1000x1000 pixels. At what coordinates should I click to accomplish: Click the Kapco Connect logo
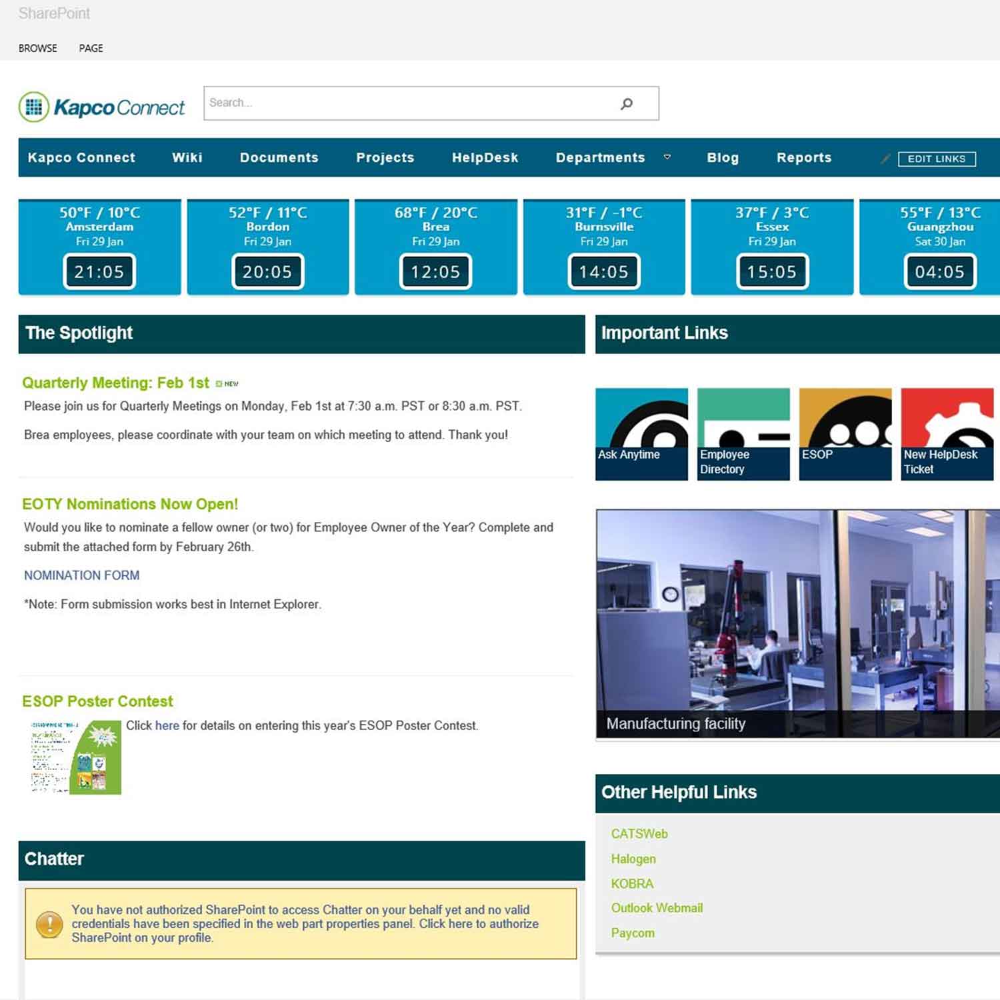102,107
